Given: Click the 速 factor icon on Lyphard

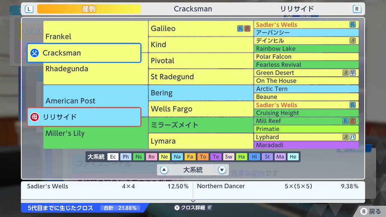Looking at the screenshot, I should pos(346,137).
